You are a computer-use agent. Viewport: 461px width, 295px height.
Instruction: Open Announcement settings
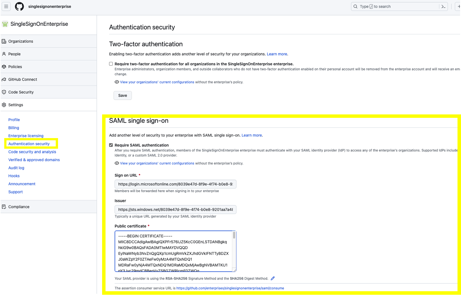coord(22,184)
